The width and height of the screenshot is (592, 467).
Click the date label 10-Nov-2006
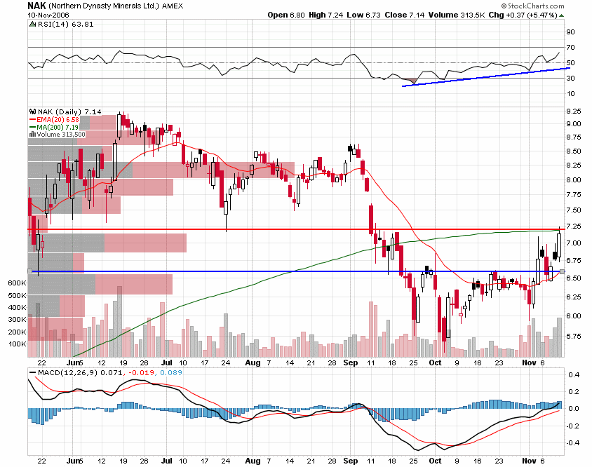48,15
